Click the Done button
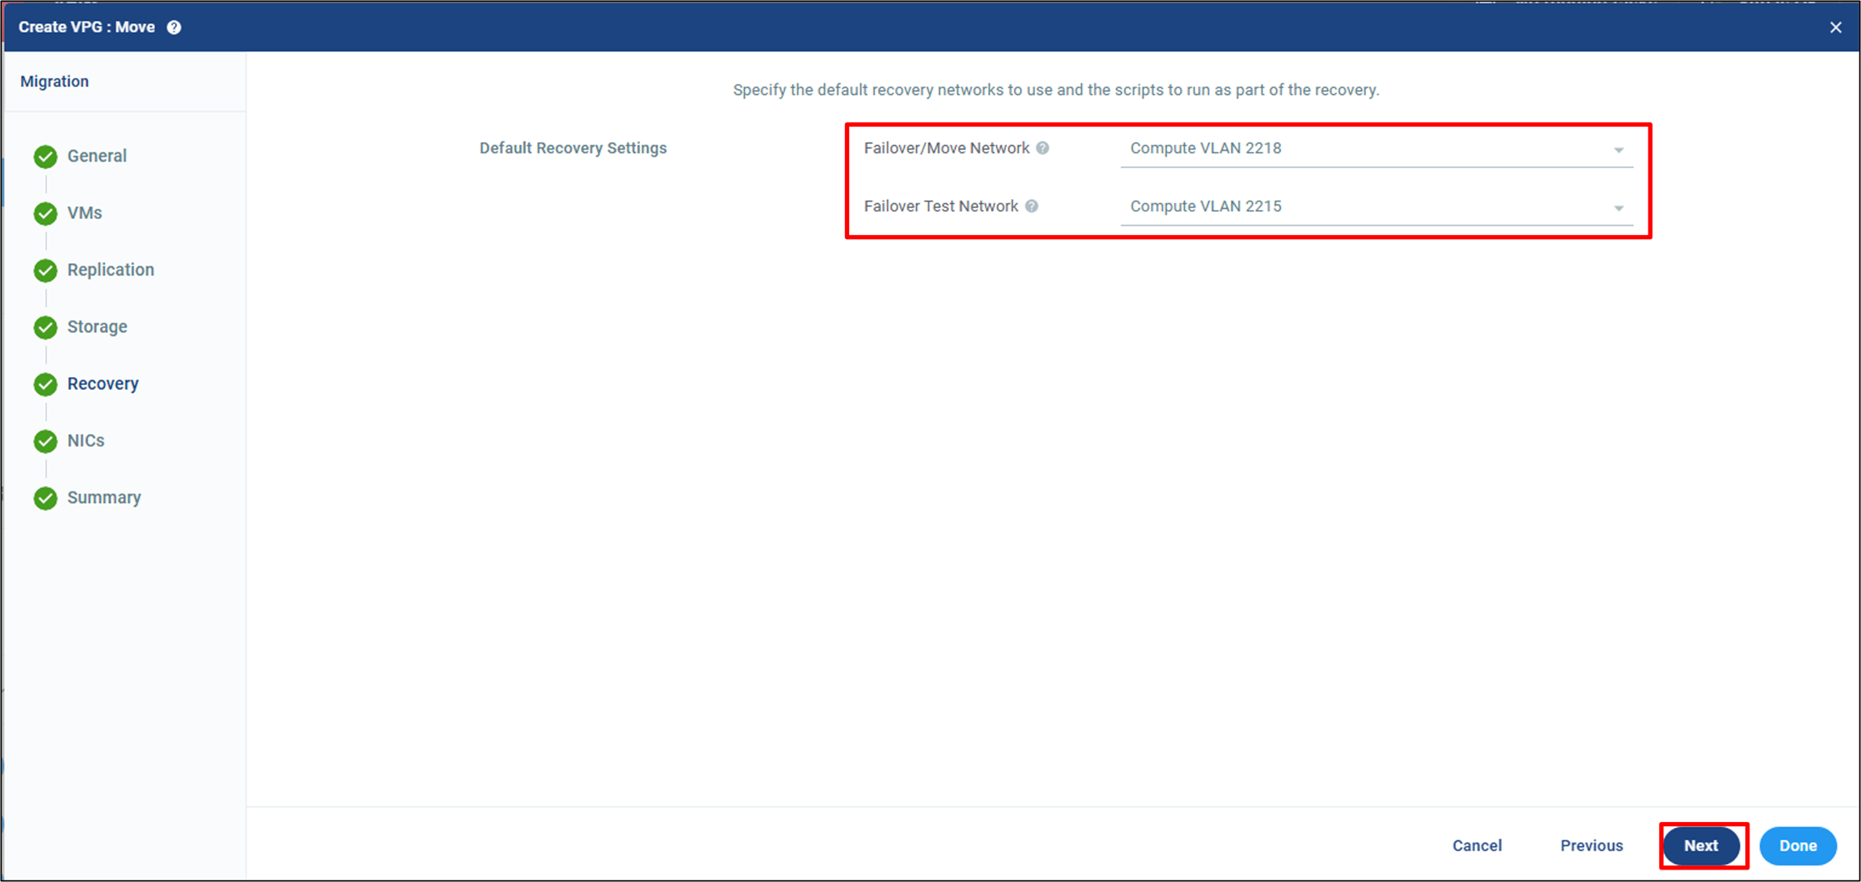 [1798, 845]
